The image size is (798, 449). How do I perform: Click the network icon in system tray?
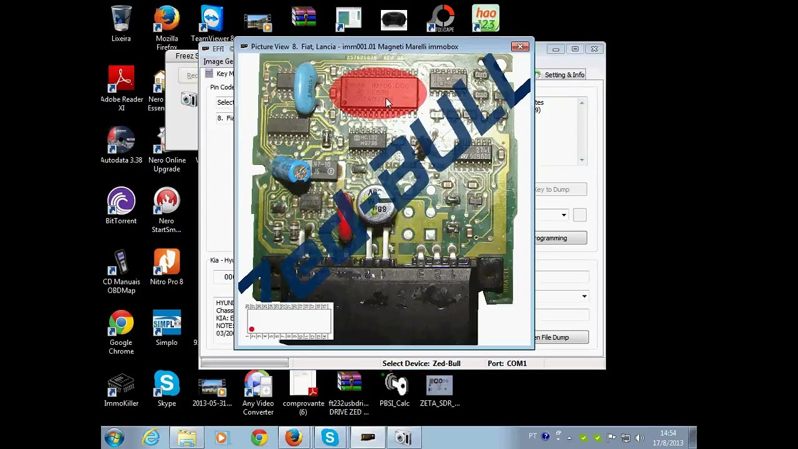[x=625, y=438]
